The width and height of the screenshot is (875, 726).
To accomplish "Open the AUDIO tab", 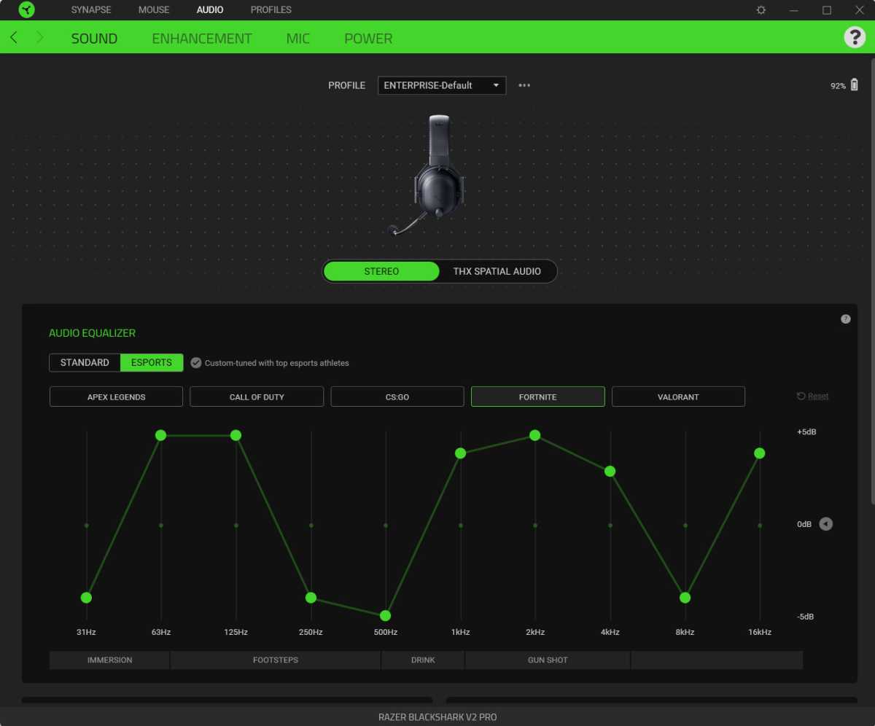I will click(x=210, y=9).
